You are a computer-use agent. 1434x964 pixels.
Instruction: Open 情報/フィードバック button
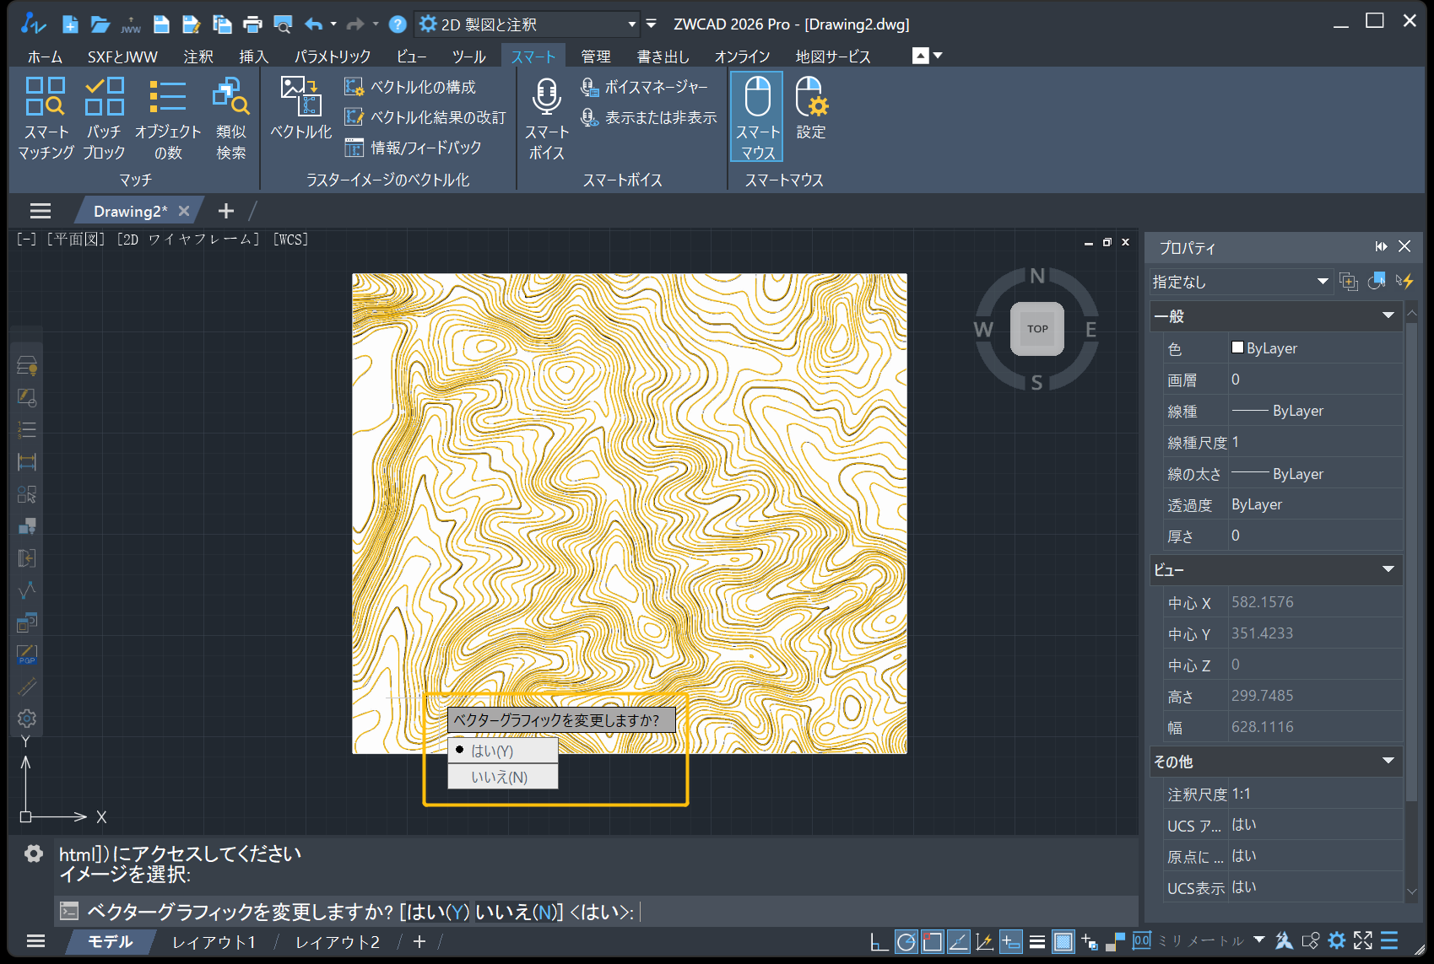coord(414,148)
